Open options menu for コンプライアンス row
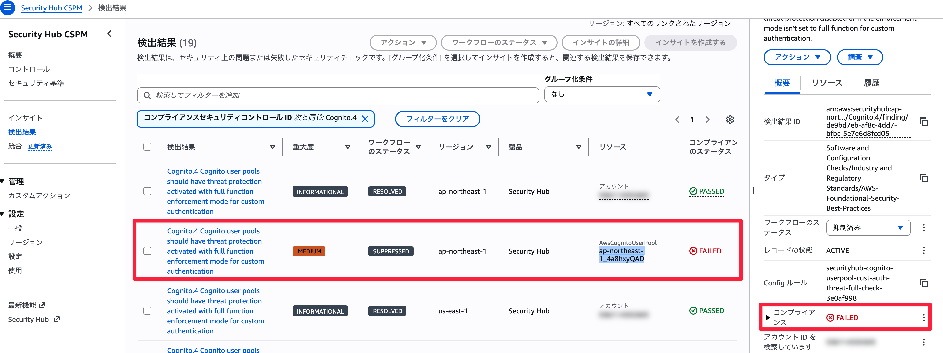The width and height of the screenshot is (943, 353). pos(924,318)
